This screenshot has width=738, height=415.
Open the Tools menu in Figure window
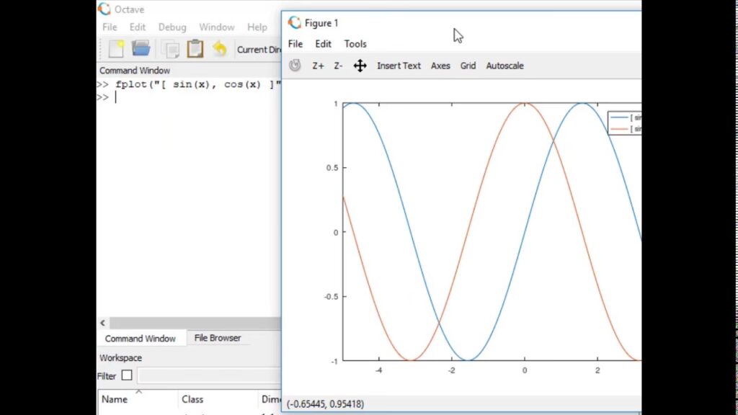coord(355,44)
